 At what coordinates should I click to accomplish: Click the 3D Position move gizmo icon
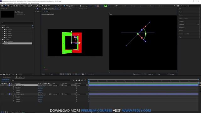[x=67, y=6]
